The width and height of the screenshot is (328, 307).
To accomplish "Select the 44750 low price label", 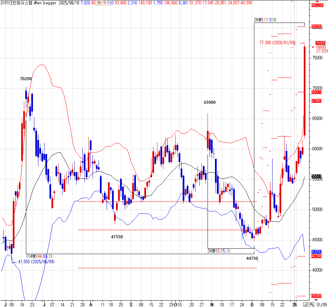I will pyautogui.click(x=252, y=258).
